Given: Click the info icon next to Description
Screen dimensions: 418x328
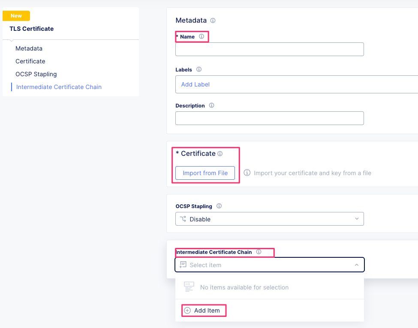Looking at the screenshot, I should (x=211, y=105).
